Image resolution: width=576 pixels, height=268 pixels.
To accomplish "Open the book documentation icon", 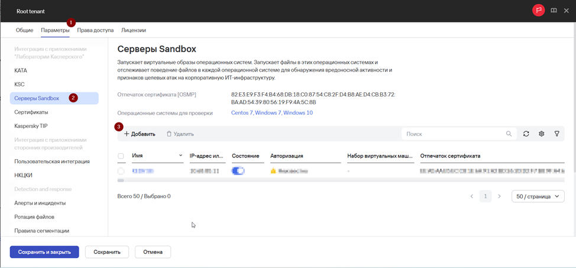I will tap(554, 11).
